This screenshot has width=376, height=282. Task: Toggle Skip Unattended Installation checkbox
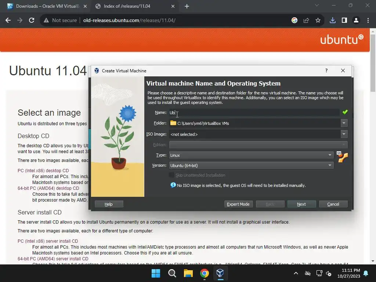tap(171, 175)
